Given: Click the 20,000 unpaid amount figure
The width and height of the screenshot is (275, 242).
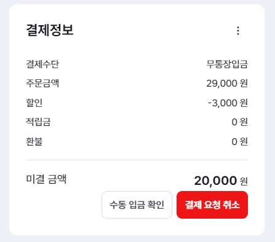Looking at the screenshot, I should 215,181.
